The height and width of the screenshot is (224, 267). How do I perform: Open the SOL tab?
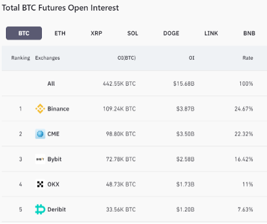(x=132, y=33)
